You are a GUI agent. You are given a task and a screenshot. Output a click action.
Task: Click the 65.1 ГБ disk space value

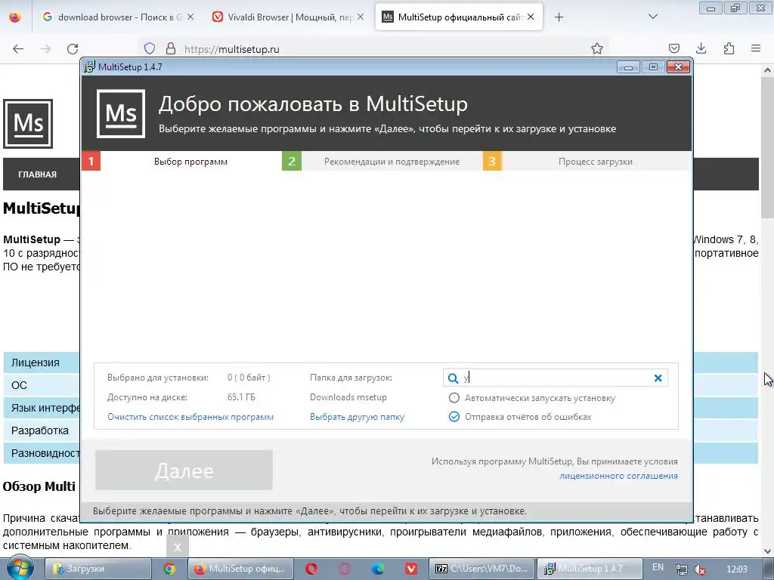tap(241, 397)
